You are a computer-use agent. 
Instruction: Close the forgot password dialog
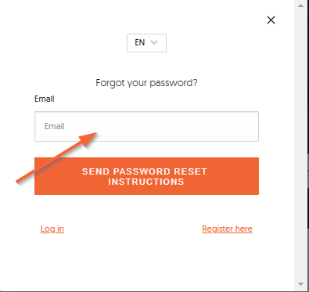click(x=271, y=20)
